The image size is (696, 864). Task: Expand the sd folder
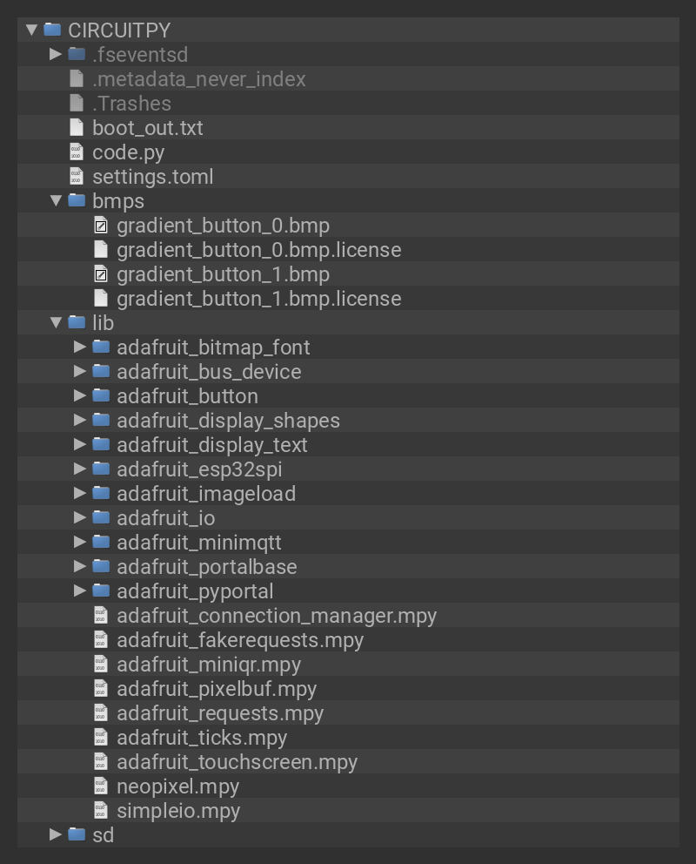pos(56,835)
